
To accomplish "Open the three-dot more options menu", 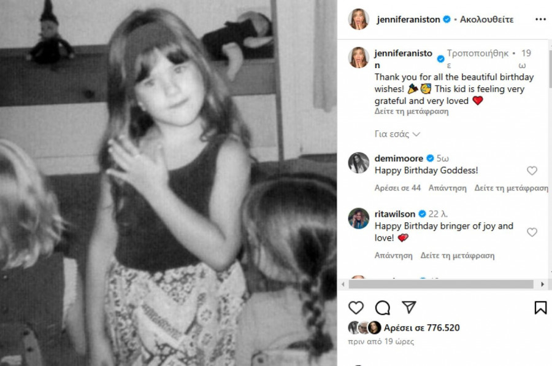I will click(540, 19).
